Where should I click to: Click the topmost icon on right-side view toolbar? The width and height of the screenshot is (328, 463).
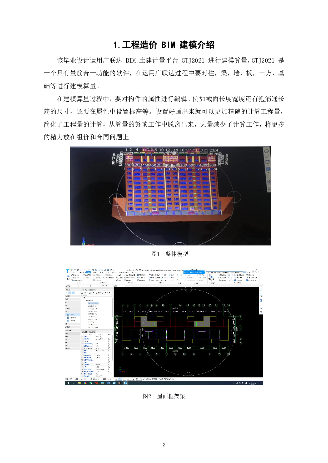click(261, 290)
